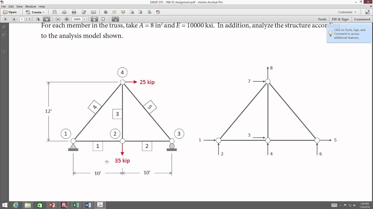Click the rotate page icon in toolbar

[x=141, y=12]
